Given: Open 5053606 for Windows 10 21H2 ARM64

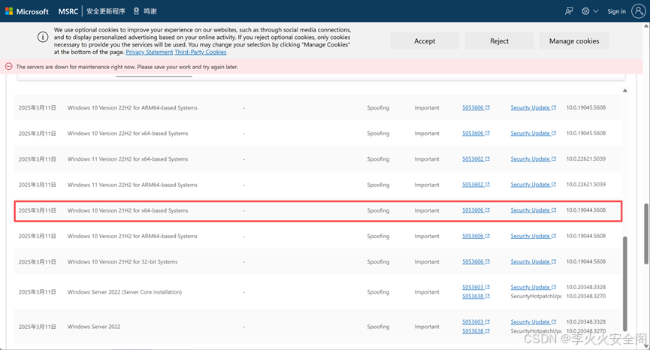Looking at the screenshot, I should click(x=476, y=236).
